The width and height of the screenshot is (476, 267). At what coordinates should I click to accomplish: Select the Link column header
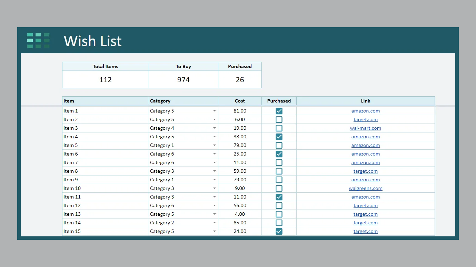tap(365, 101)
